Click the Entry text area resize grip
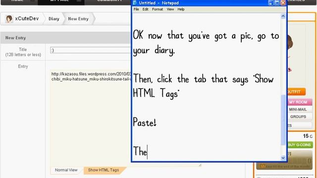 point(200,165)
